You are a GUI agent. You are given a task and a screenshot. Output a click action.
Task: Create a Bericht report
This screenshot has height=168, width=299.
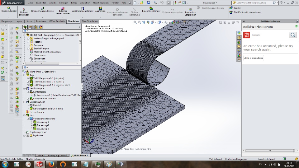(235, 8)
